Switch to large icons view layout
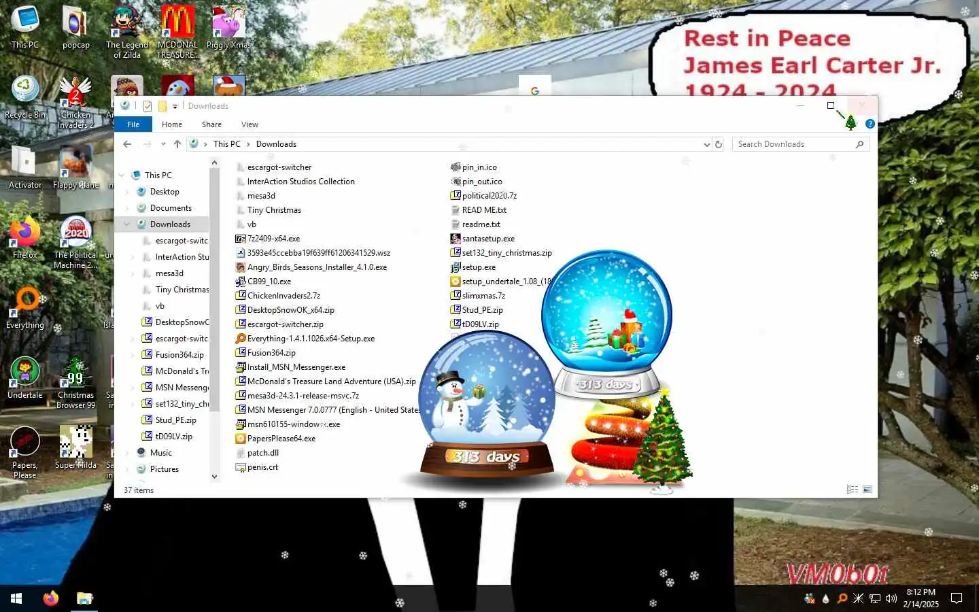The image size is (979, 612). (868, 490)
